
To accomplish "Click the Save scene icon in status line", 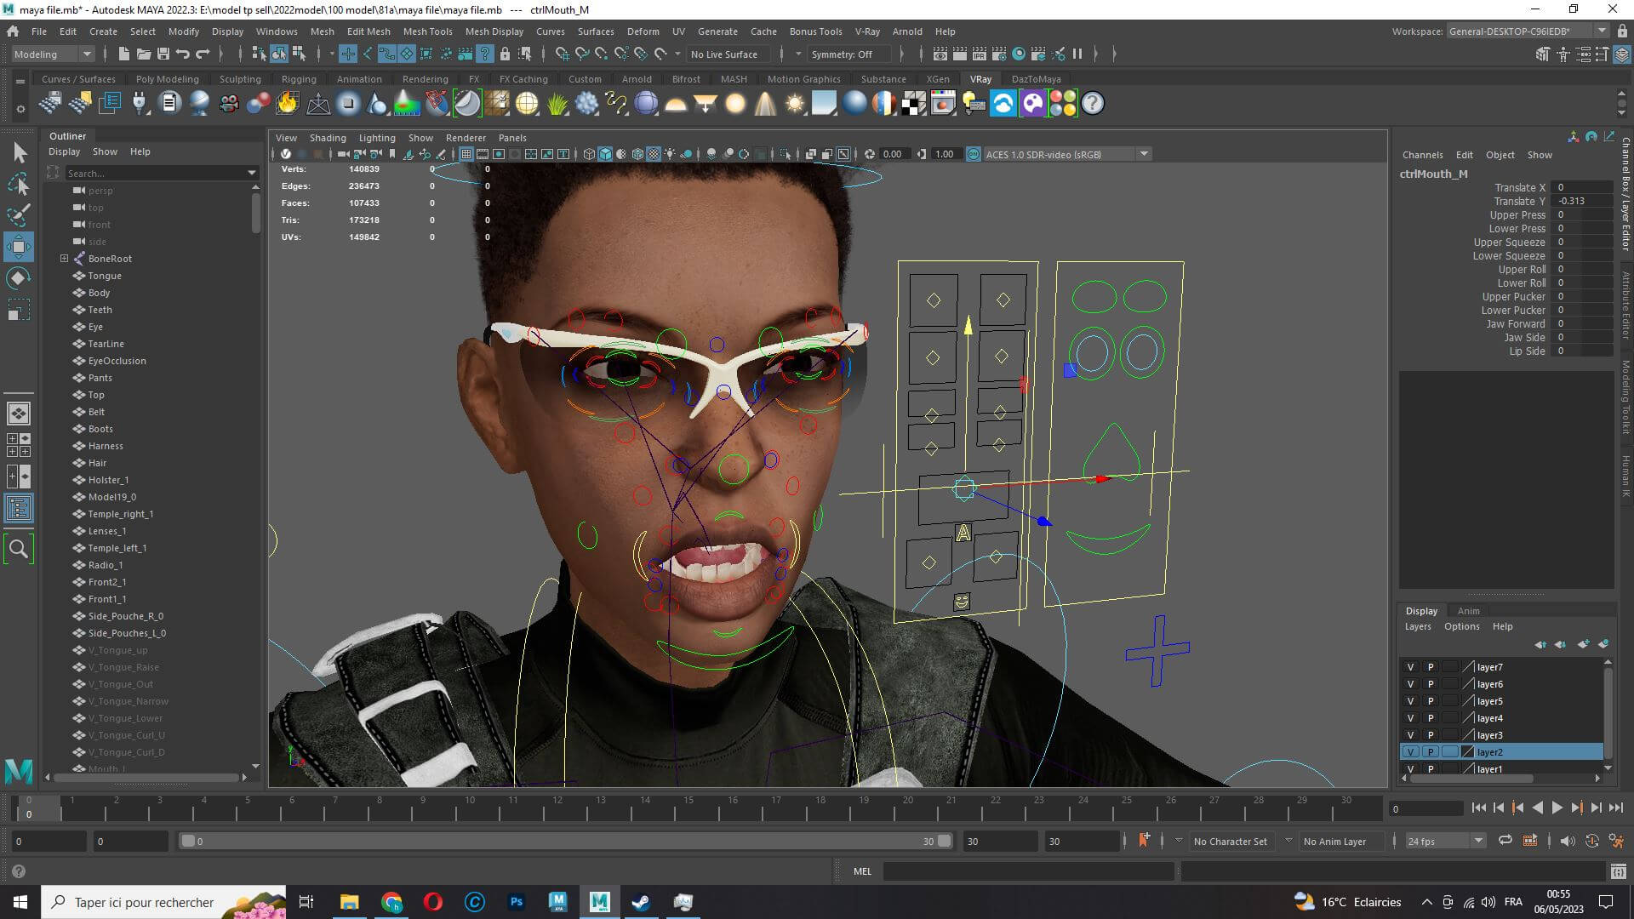I will tap(163, 54).
